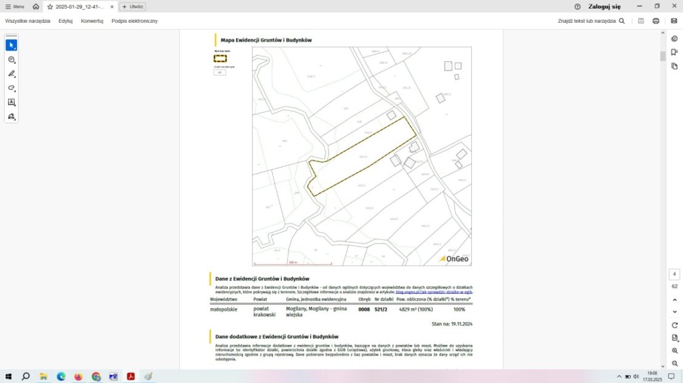The height and width of the screenshot is (383, 683).
Task: Click the '4829 m² (100%)' value
Action: tap(416, 309)
